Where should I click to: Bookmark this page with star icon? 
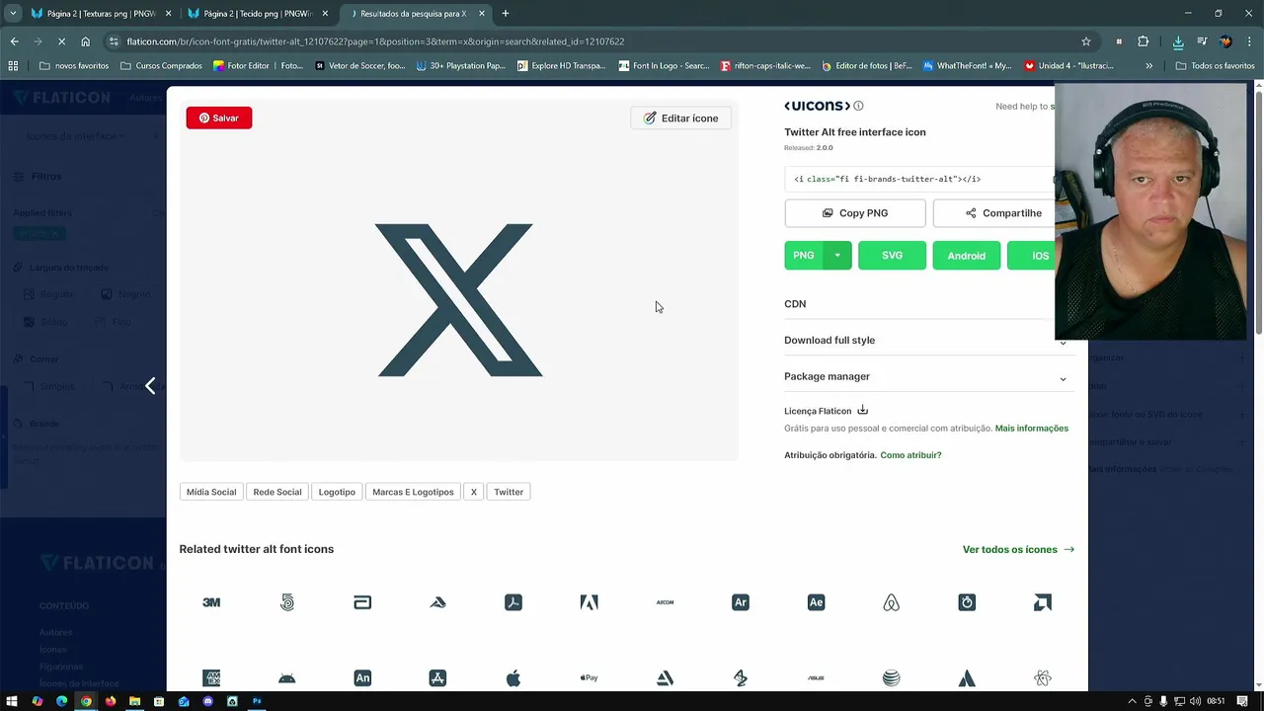(1086, 41)
